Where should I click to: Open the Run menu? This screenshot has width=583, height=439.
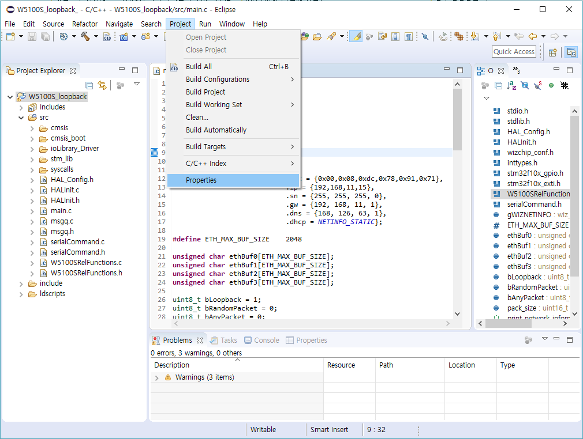pyautogui.click(x=205, y=24)
